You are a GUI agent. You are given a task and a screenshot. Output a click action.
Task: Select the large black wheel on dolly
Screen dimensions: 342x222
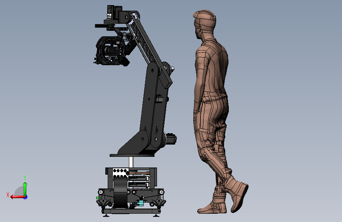(120, 193)
